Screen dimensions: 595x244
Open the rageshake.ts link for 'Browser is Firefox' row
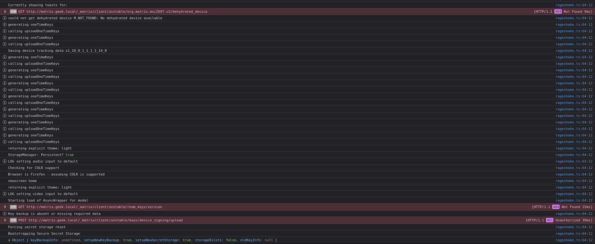574,174
